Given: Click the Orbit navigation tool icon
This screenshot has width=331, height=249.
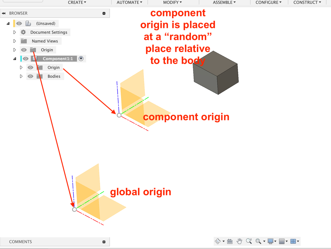Looking at the screenshot, I should coord(218,241).
